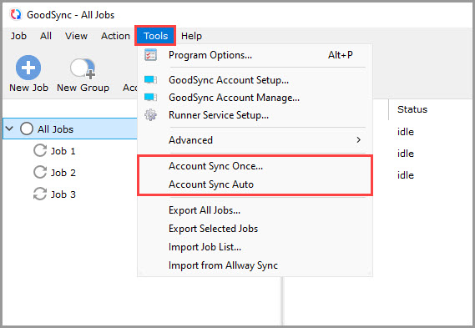Viewport: 475px width, 328px height.
Task: Choose Account Sync Once
Action: (x=255, y=166)
